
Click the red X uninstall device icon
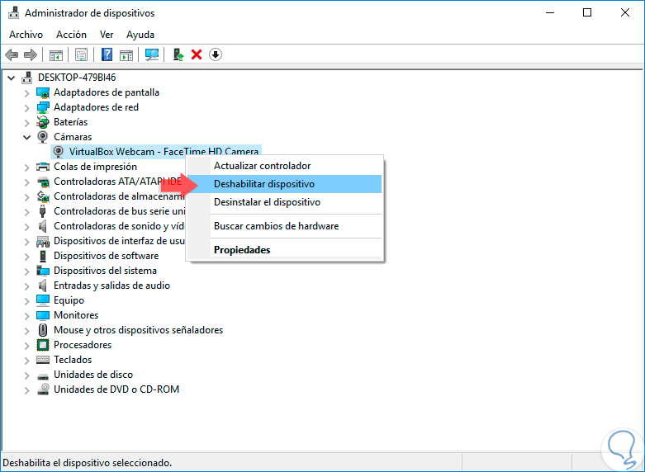point(197,54)
